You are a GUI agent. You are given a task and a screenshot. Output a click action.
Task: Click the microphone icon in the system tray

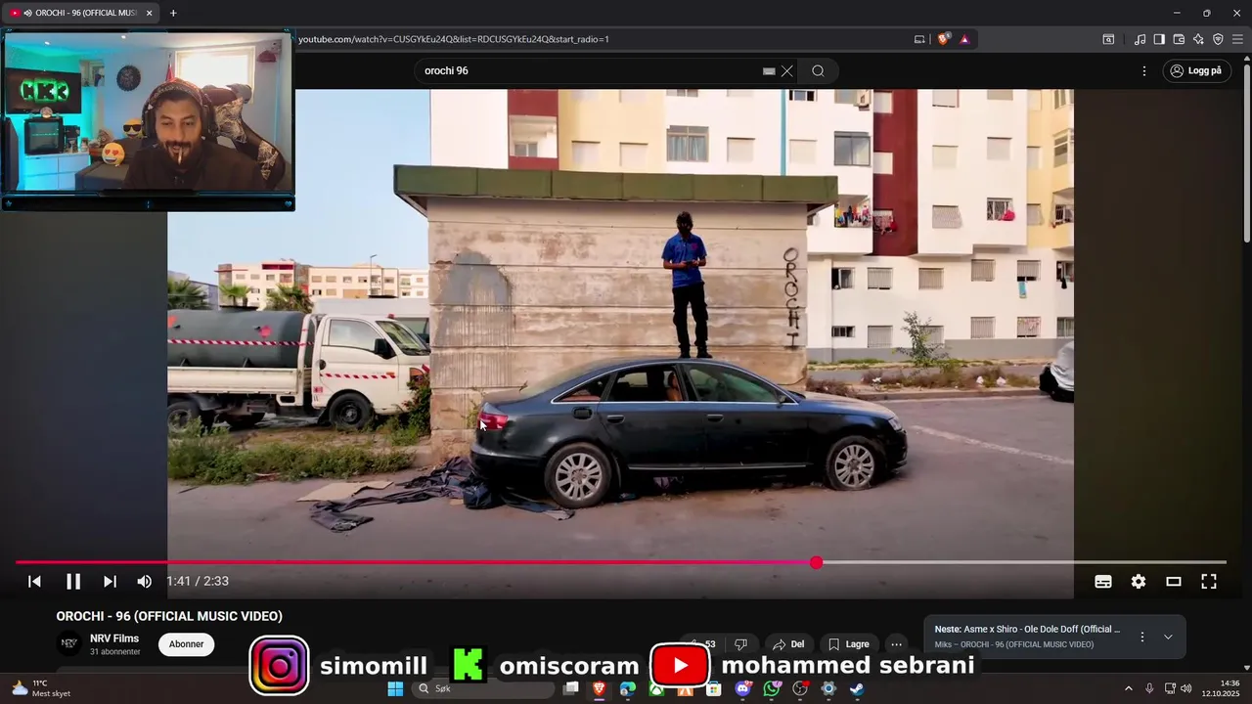(1149, 688)
